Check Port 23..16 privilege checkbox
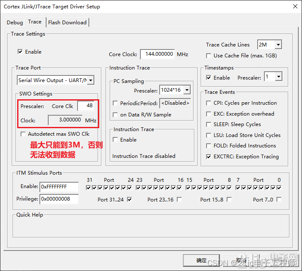Screen dimensions: 302x271 [179, 199]
